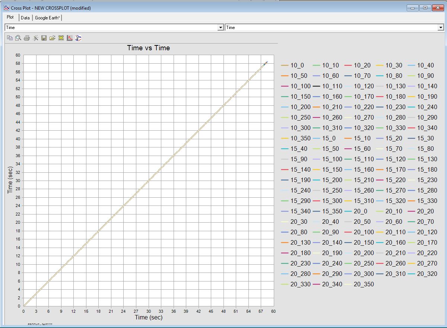Open the plot wizard wand icon
The image size is (447, 328).
tap(35, 38)
